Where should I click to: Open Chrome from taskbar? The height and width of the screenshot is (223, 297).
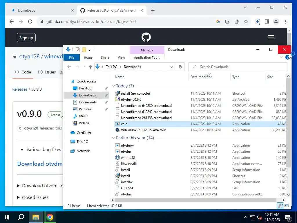50,217
